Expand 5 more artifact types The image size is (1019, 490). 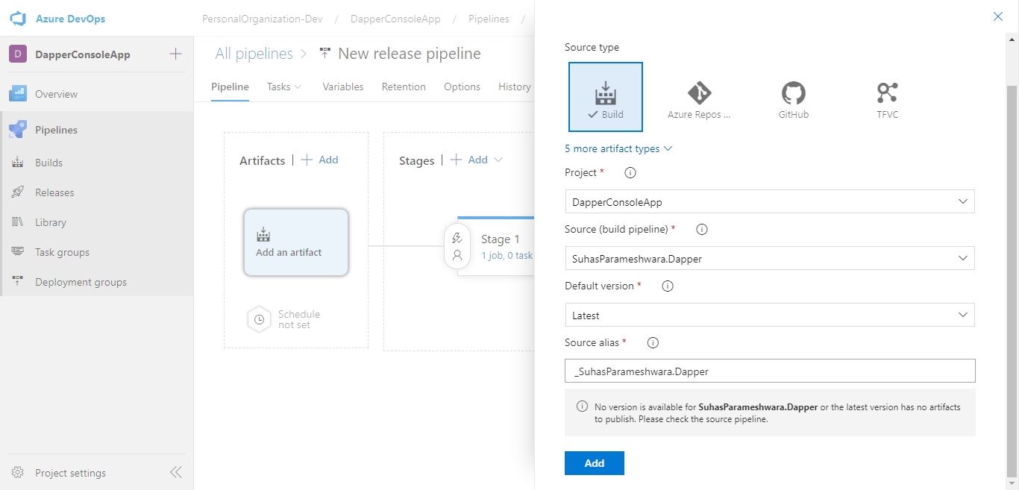tap(618, 148)
